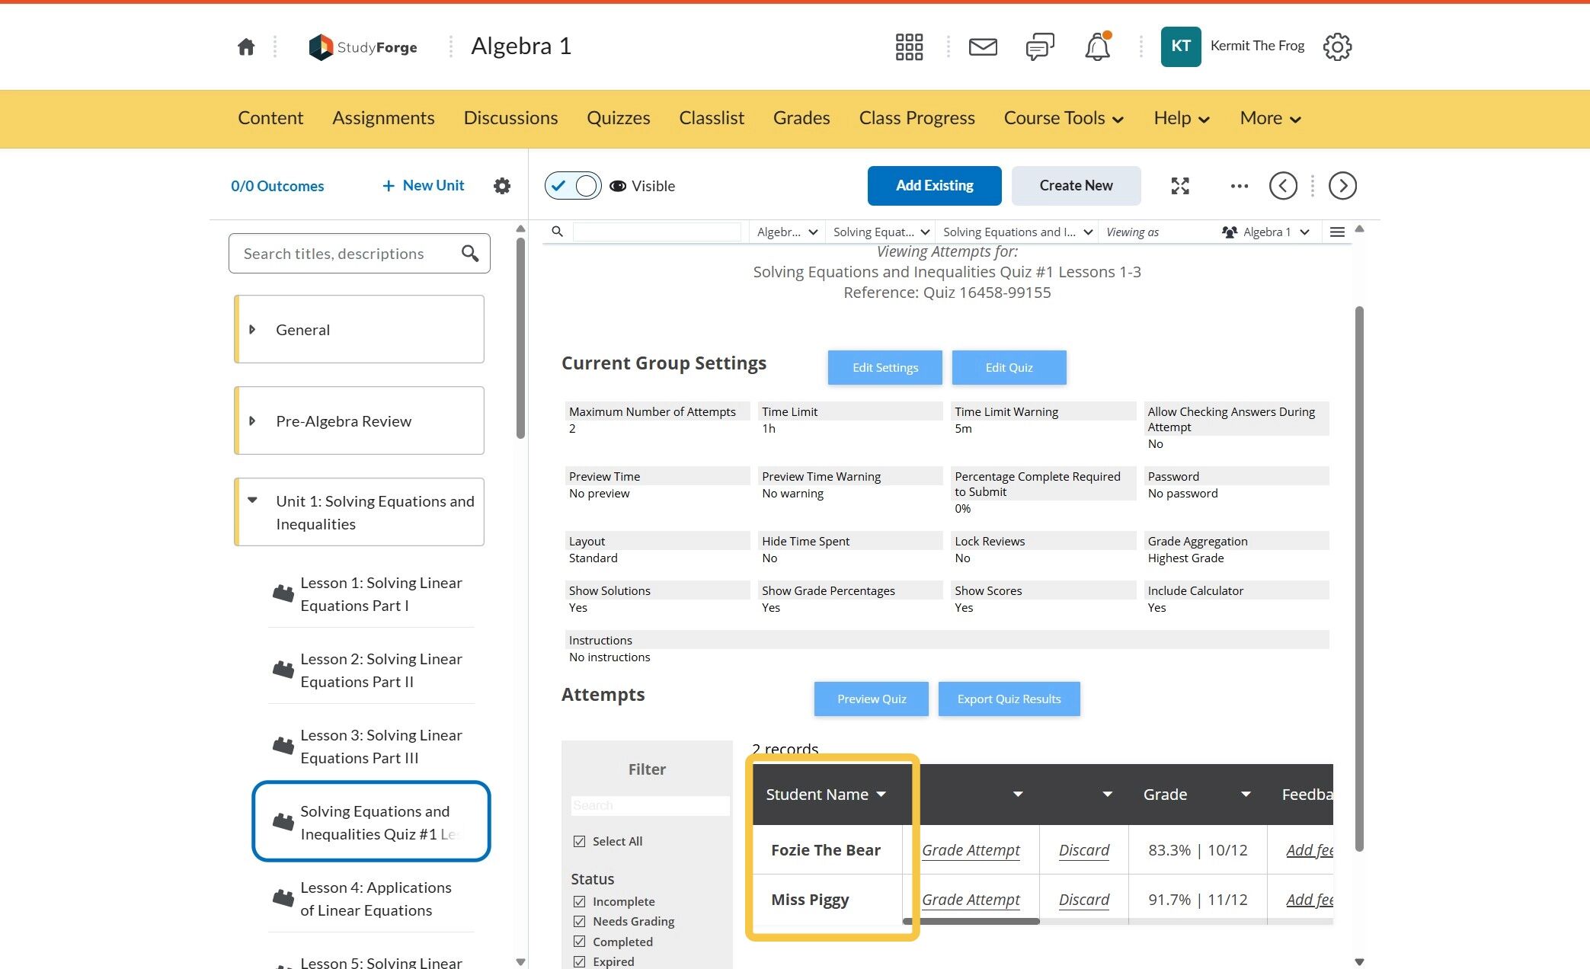The width and height of the screenshot is (1590, 969).
Task: Open the course selector grid icon
Action: click(909, 47)
